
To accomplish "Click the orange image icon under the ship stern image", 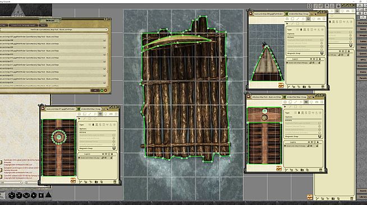I will click(x=279, y=169).
